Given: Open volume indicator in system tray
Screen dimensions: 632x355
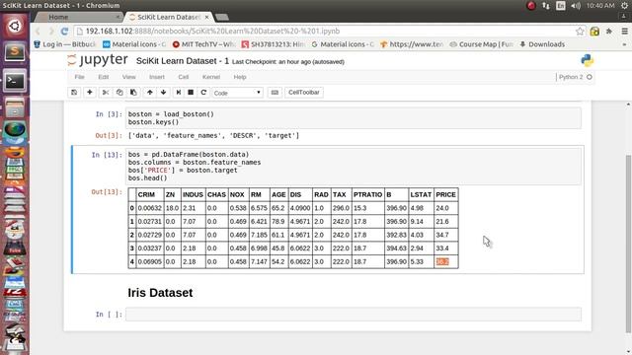Looking at the screenshot, I should pos(576,6).
